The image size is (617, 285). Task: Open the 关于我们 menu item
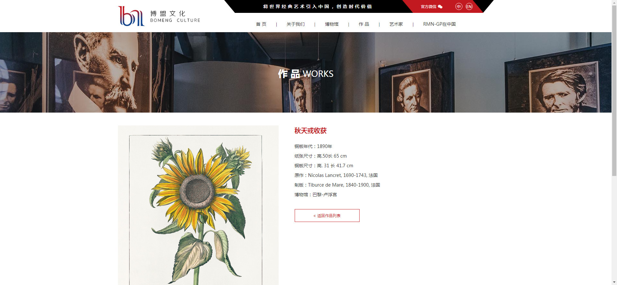[x=295, y=24]
